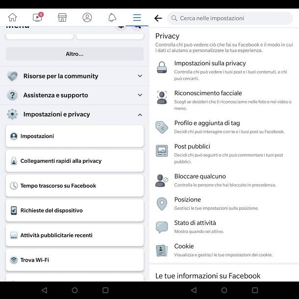Click the speech bubble activity status icon
Screen dimensions: 299x299
point(162,227)
